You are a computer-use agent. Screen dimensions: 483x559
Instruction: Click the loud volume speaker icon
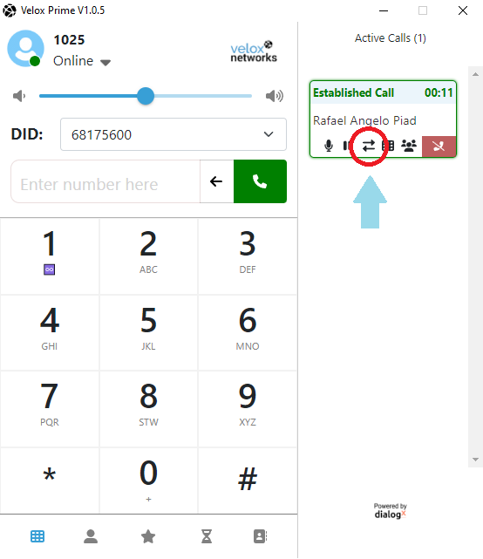[274, 96]
